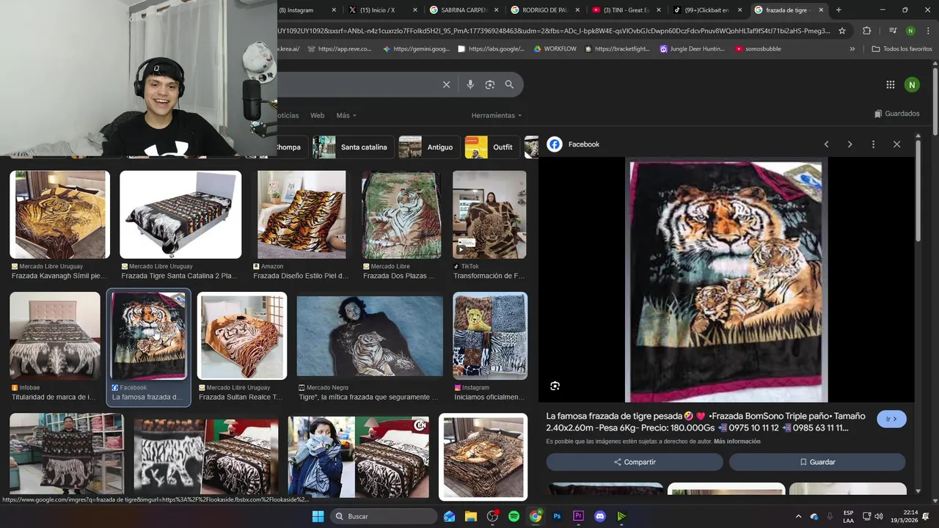
Task: Search inside image with Lens overlay icon
Action: pyautogui.click(x=555, y=386)
